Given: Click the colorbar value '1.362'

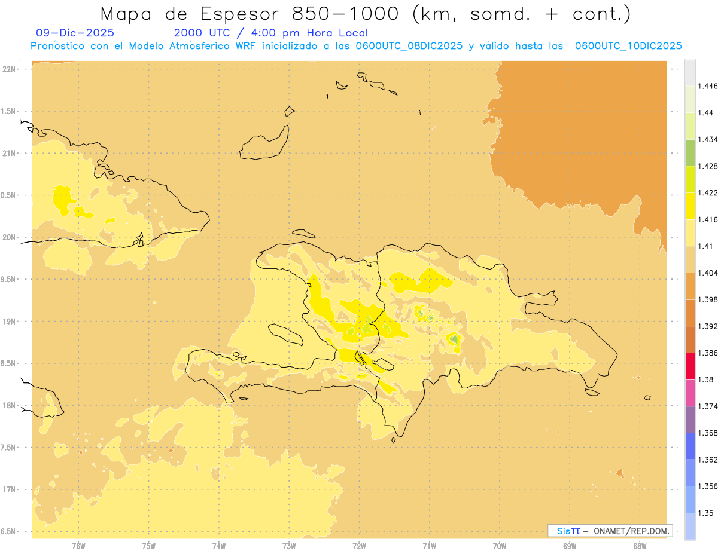Looking at the screenshot, I should [708, 460].
